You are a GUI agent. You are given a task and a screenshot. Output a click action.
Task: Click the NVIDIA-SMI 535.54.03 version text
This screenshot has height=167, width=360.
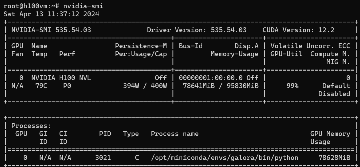(51, 30)
